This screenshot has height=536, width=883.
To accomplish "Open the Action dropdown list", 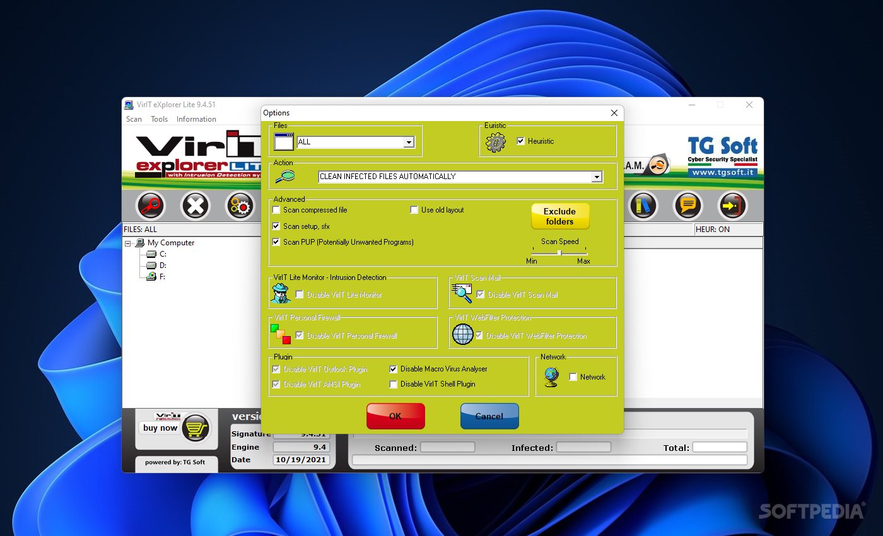I will point(597,177).
